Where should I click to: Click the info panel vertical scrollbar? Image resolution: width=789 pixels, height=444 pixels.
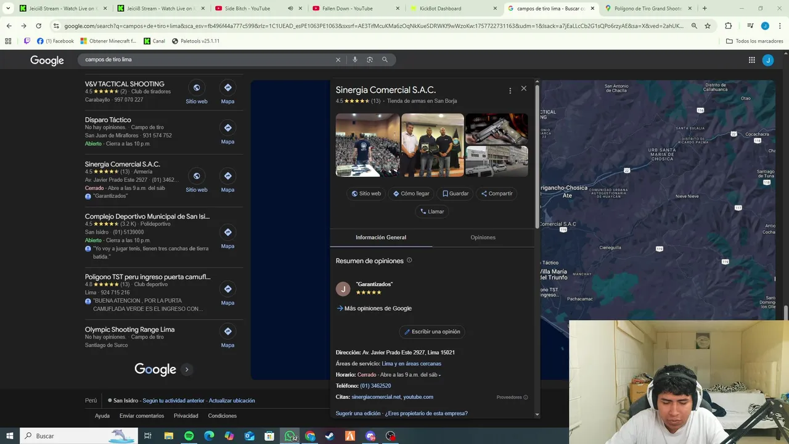537,158
